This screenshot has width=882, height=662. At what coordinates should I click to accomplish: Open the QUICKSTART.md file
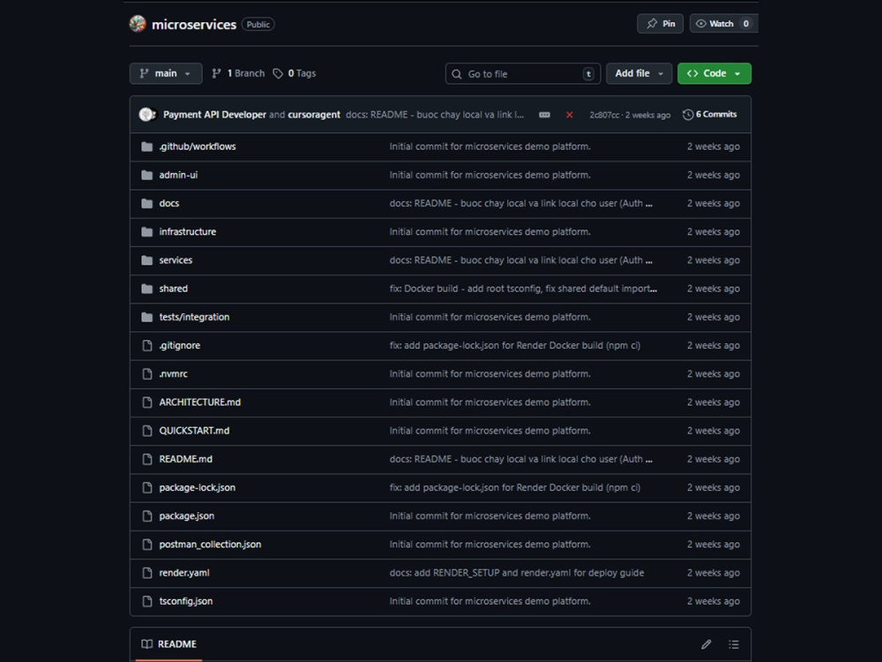pyautogui.click(x=194, y=431)
